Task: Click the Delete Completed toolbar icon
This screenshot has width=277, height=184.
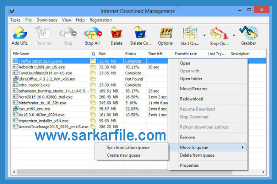Action: tap(140, 33)
